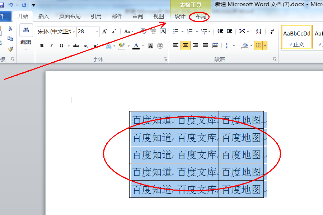323x215 pixels.
Task: Switch to the 插入 ribbon tab
Action: tap(44, 16)
